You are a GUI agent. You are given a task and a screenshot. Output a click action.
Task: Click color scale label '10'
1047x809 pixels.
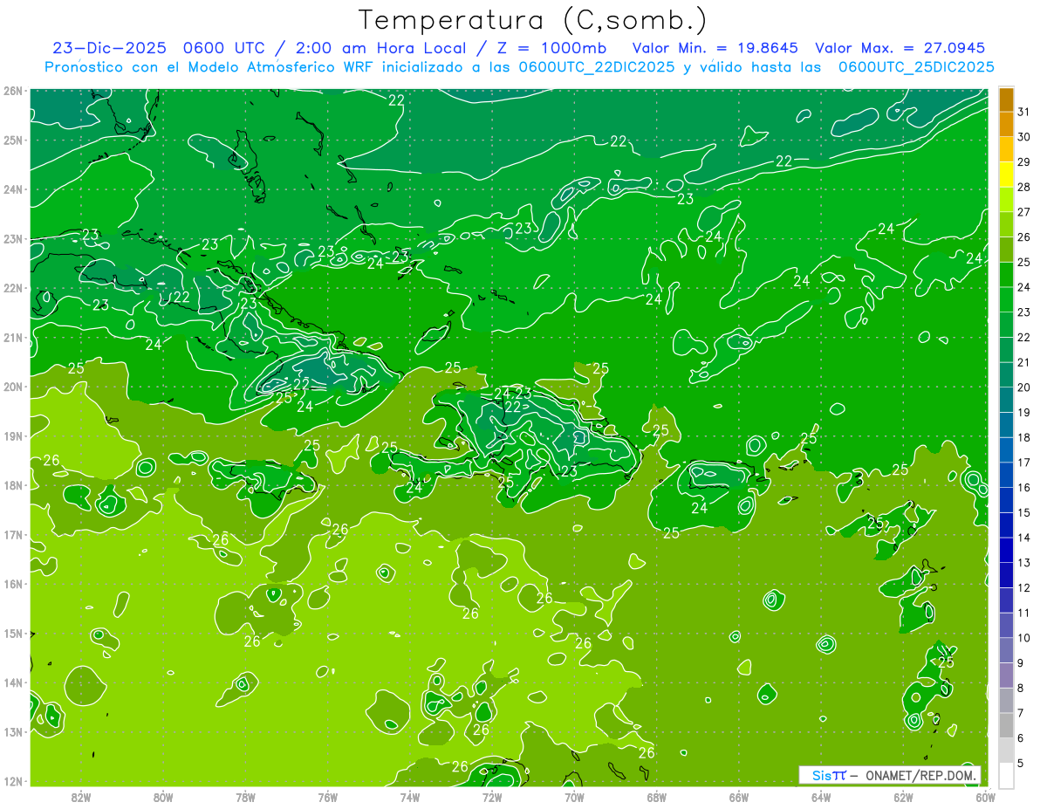(x=1023, y=638)
